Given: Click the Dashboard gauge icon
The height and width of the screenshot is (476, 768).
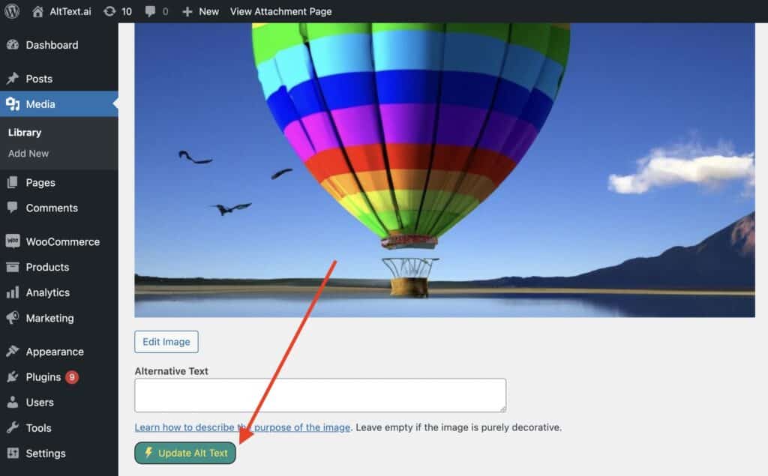Looking at the screenshot, I should (x=13, y=44).
